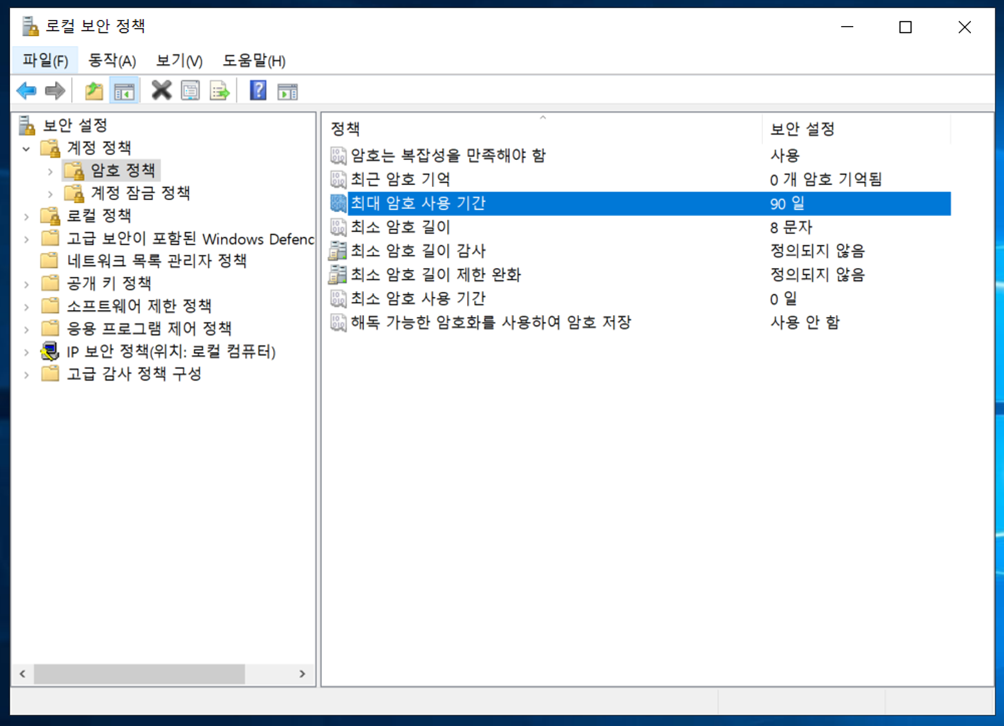This screenshot has width=1004, height=726.
Task: Click the icon beside 암호는 복잡성을 만족해야 함
Action: (x=338, y=156)
